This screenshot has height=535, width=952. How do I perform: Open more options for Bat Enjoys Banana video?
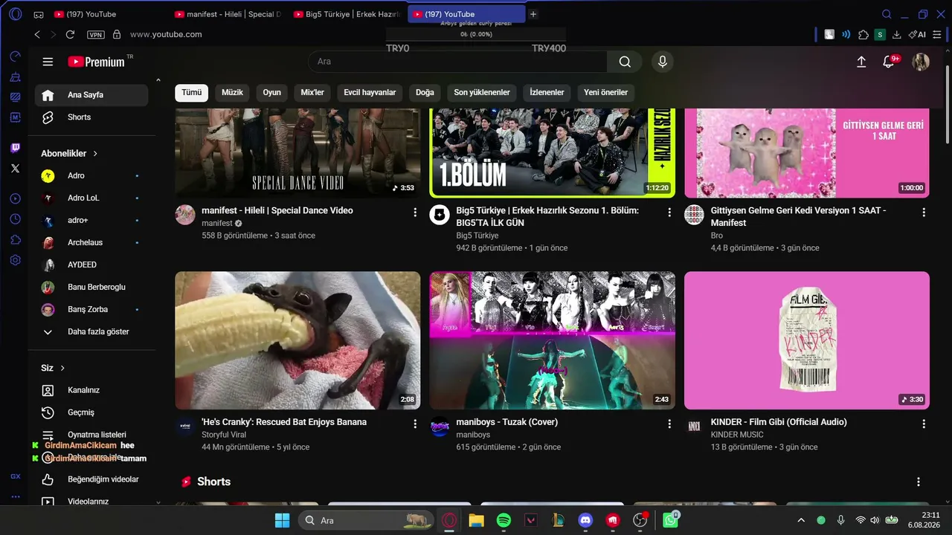(415, 424)
